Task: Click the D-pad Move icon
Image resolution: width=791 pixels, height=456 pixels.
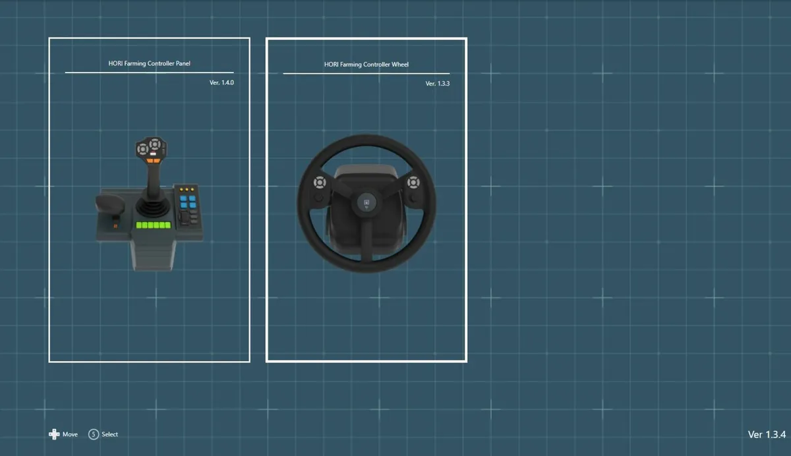Action: [x=54, y=434]
